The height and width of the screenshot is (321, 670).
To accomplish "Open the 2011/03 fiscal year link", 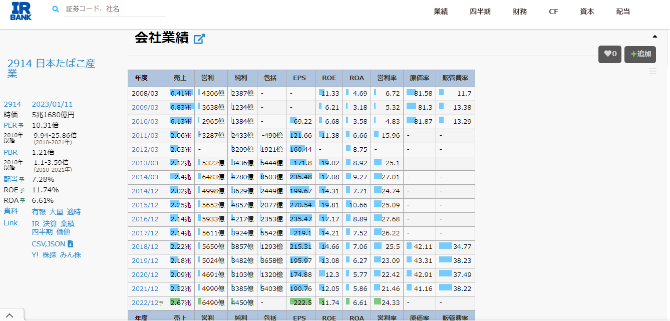I will (145, 136).
